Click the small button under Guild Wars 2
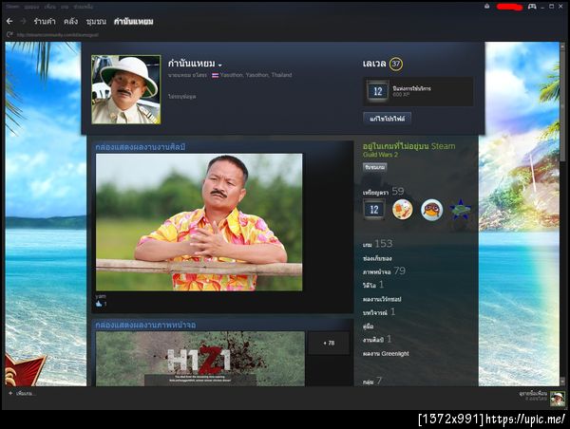570x429 pixels. [x=375, y=167]
